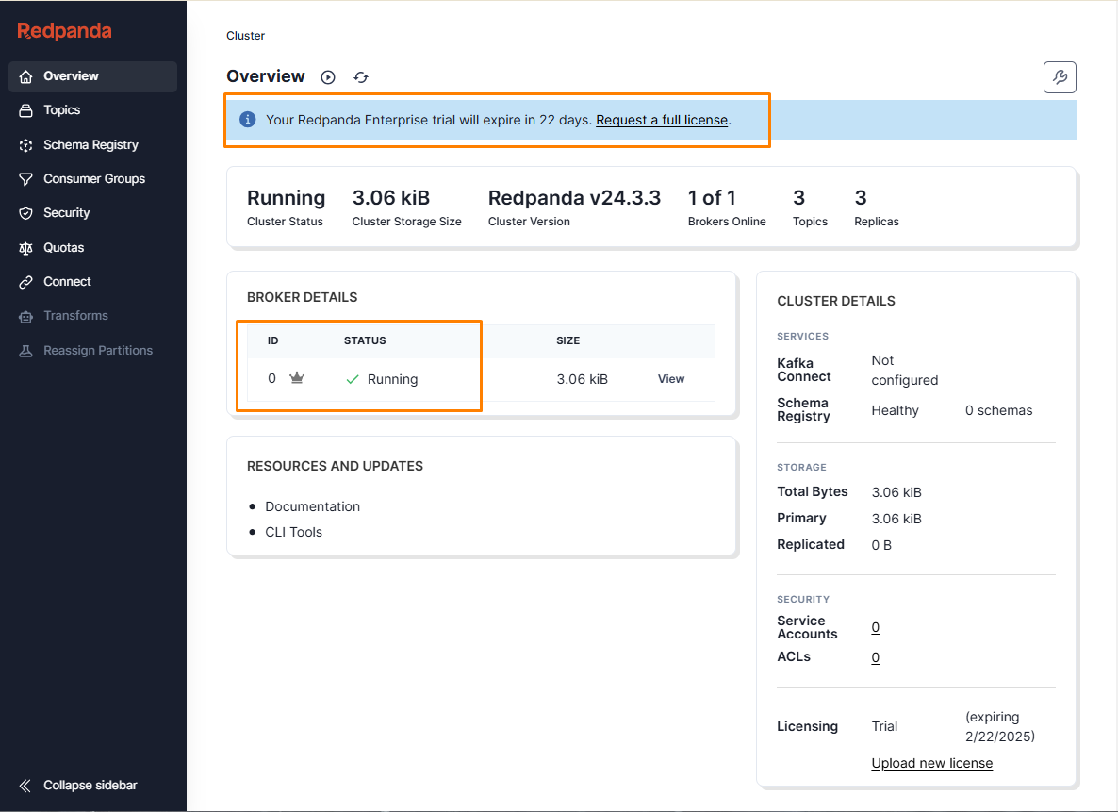The width and height of the screenshot is (1118, 812).
Task: Click the Topics label in the stats card
Action: [810, 222]
